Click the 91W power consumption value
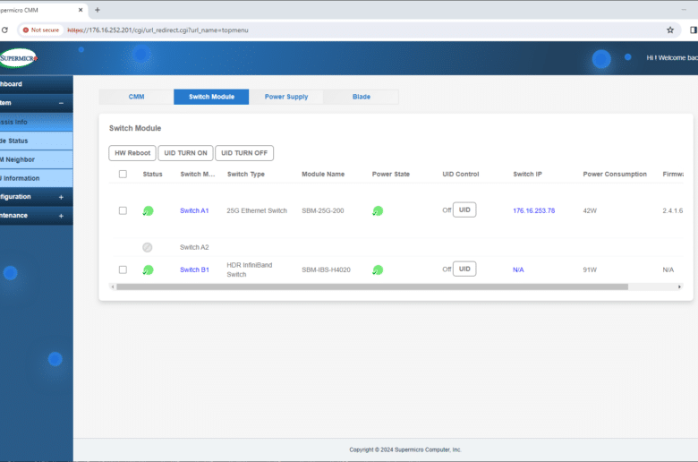The image size is (698, 462). pyautogui.click(x=590, y=270)
